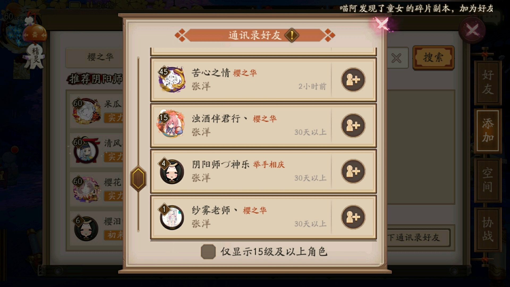The width and height of the screenshot is (510, 287).
Task: Open avatar of level 15 浊酒伴君行
Action: click(171, 124)
